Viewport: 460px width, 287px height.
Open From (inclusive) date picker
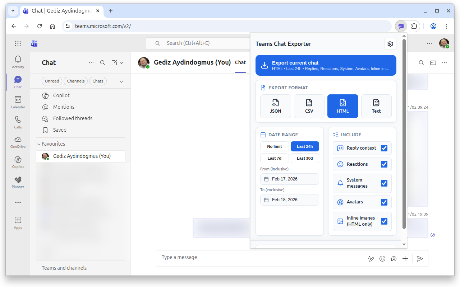tap(290, 179)
